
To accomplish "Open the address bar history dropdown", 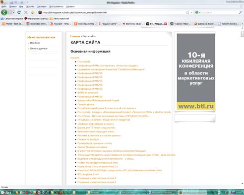I will [191, 12].
